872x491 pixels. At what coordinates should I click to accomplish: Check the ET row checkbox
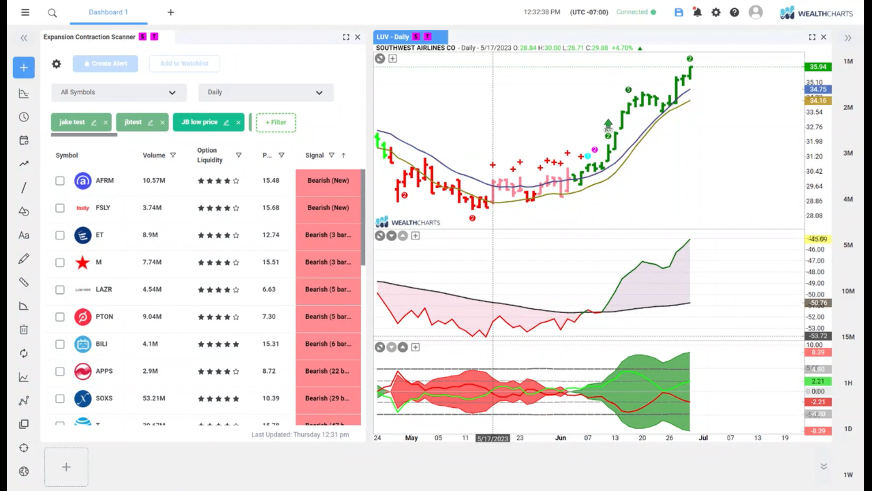click(60, 235)
